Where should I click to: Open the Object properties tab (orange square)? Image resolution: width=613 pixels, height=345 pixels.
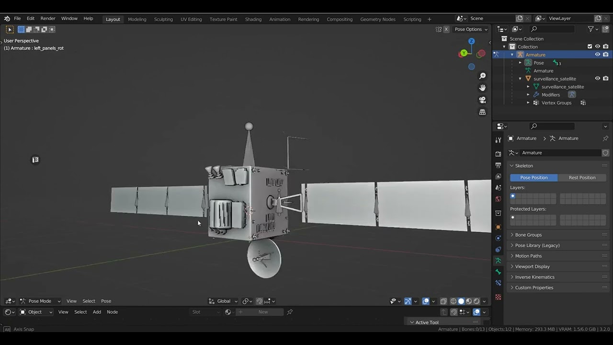498,227
